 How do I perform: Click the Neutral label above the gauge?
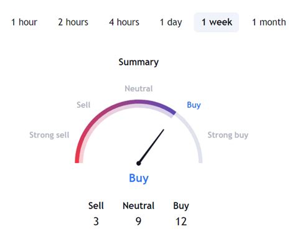click(x=139, y=88)
